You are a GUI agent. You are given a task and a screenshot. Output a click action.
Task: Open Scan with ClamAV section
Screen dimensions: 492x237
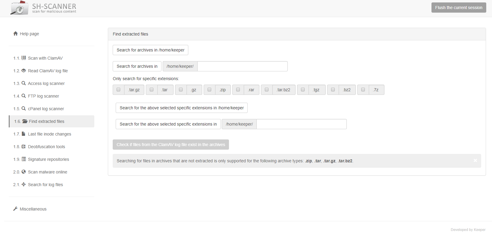tap(52, 58)
